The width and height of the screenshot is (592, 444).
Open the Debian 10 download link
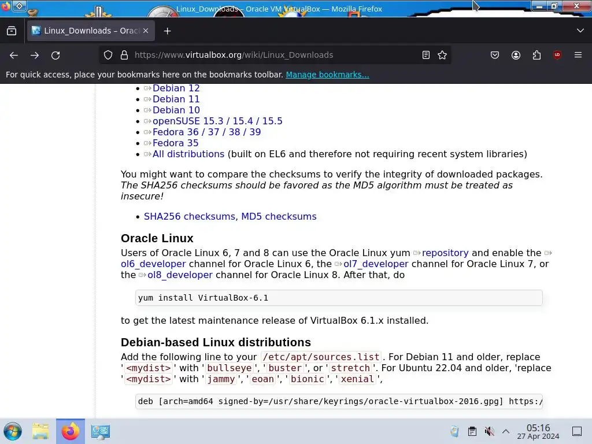[x=176, y=110]
